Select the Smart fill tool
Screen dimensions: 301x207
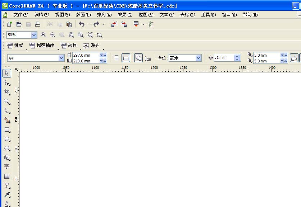7,120
